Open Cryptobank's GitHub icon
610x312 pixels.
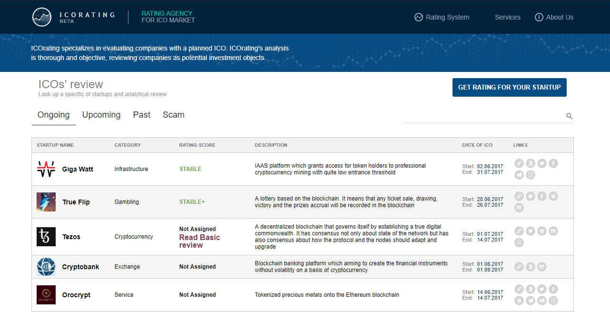(x=542, y=267)
